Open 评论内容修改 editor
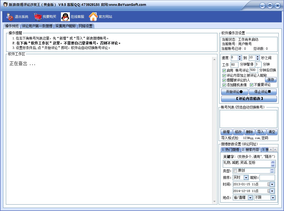284x211 pixels. (x=249, y=99)
